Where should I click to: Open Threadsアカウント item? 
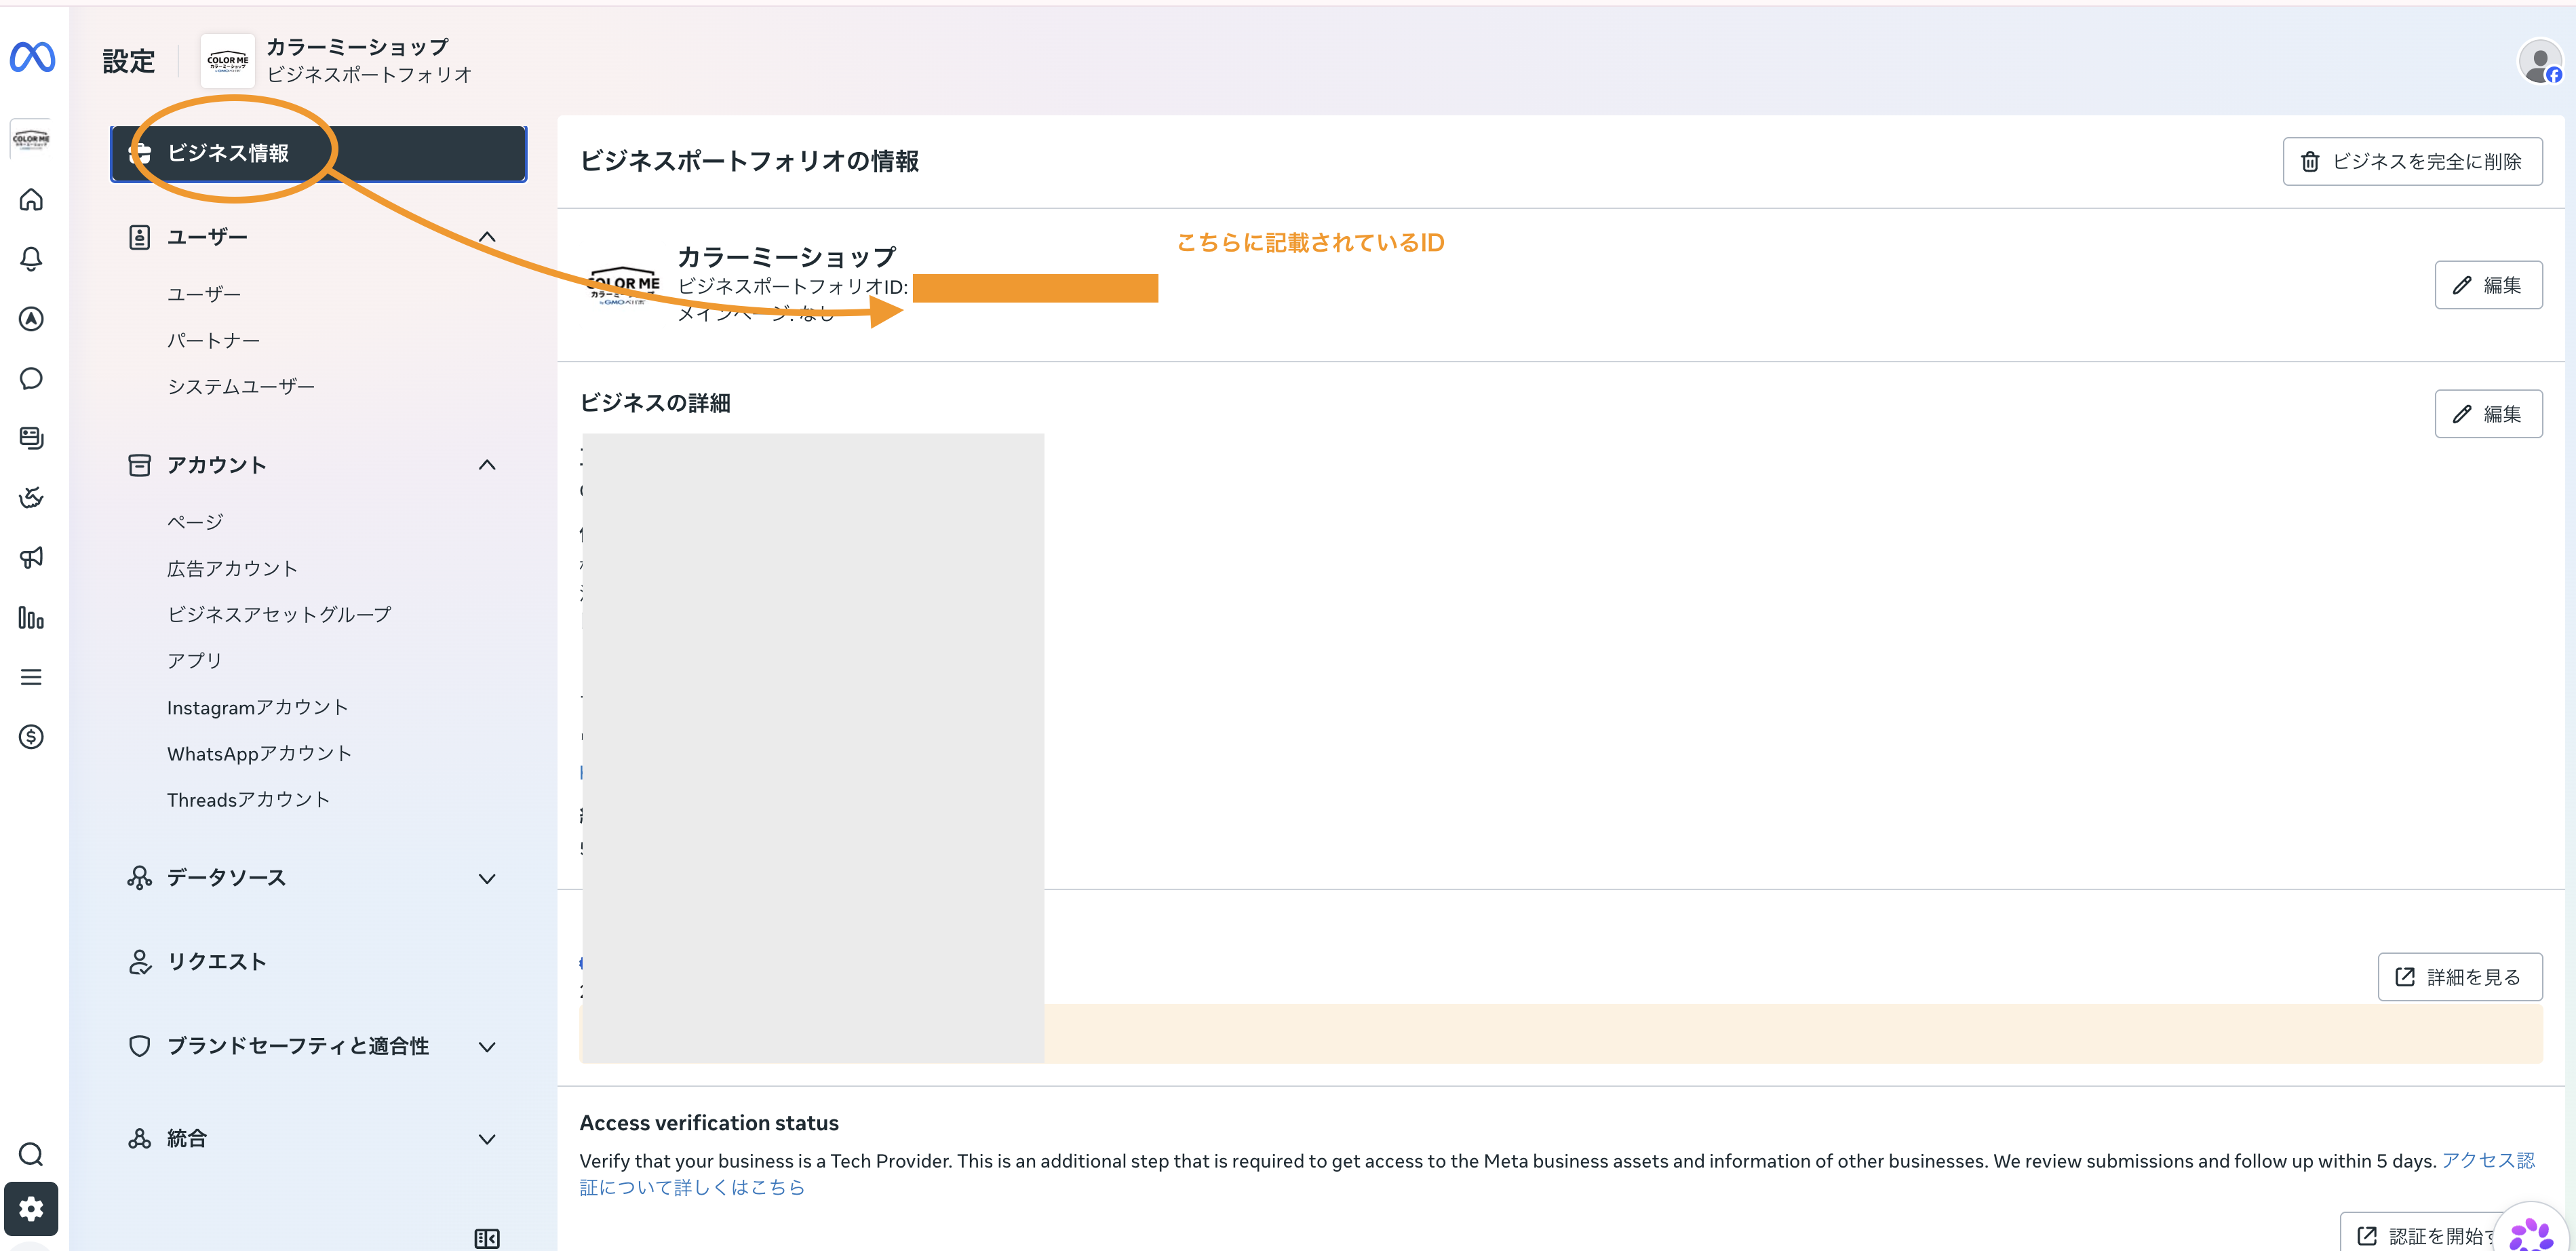tap(248, 800)
